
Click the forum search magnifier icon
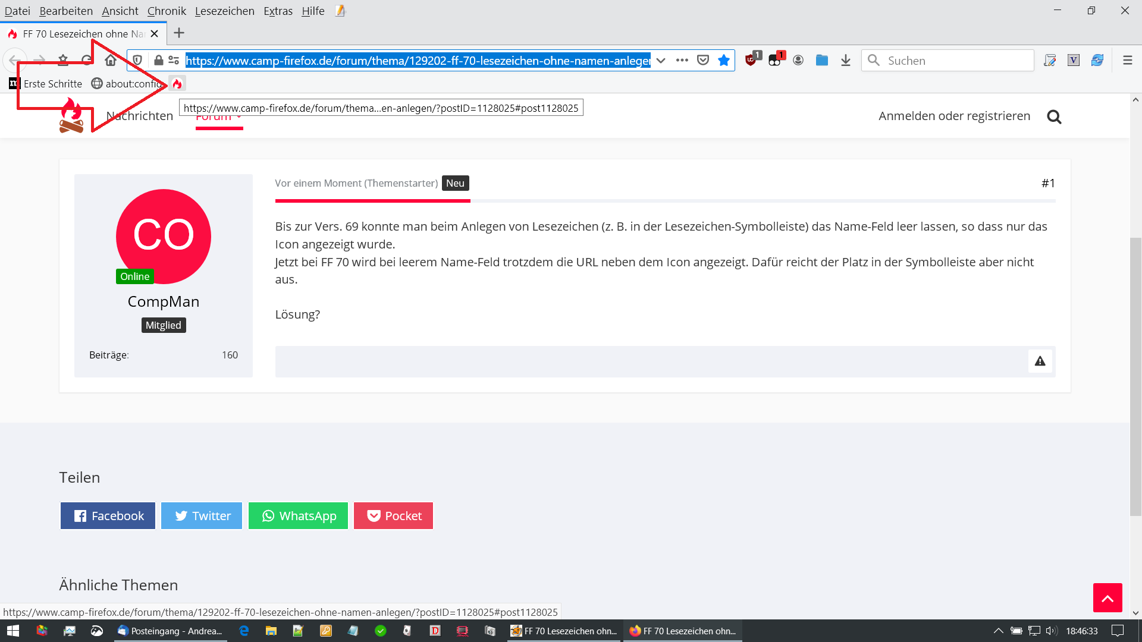(1054, 117)
